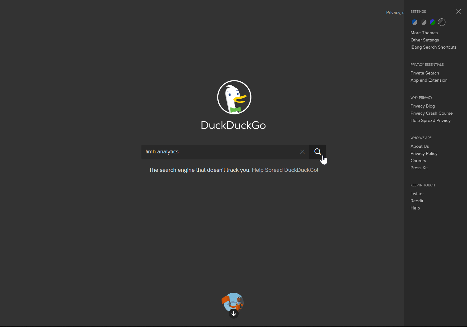Open the Reddit link
The image size is (467, 327).
(x=417, y=201)
